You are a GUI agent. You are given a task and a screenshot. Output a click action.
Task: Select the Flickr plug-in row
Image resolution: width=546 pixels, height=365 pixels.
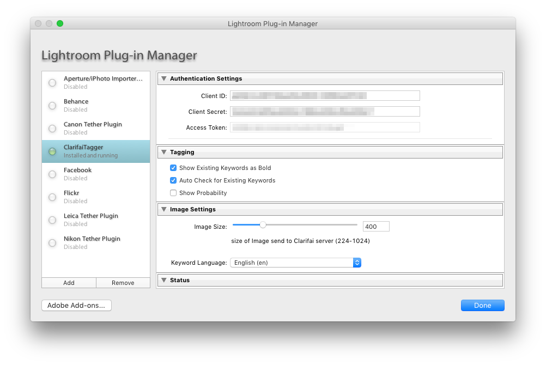coord(96,197)
